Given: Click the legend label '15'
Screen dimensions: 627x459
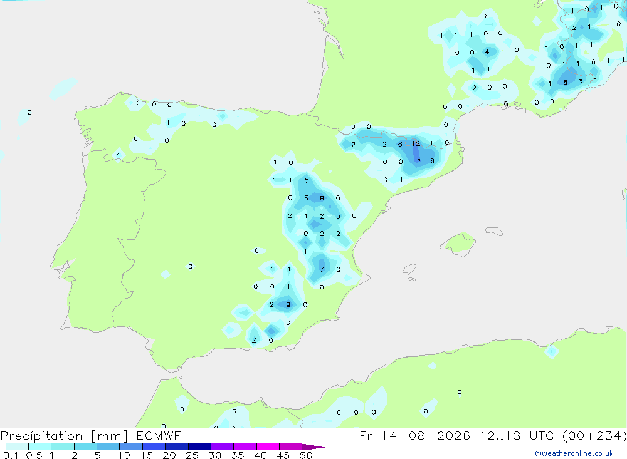Looking at the screenshot, I should pyautogui.click(x=147, y=455).
